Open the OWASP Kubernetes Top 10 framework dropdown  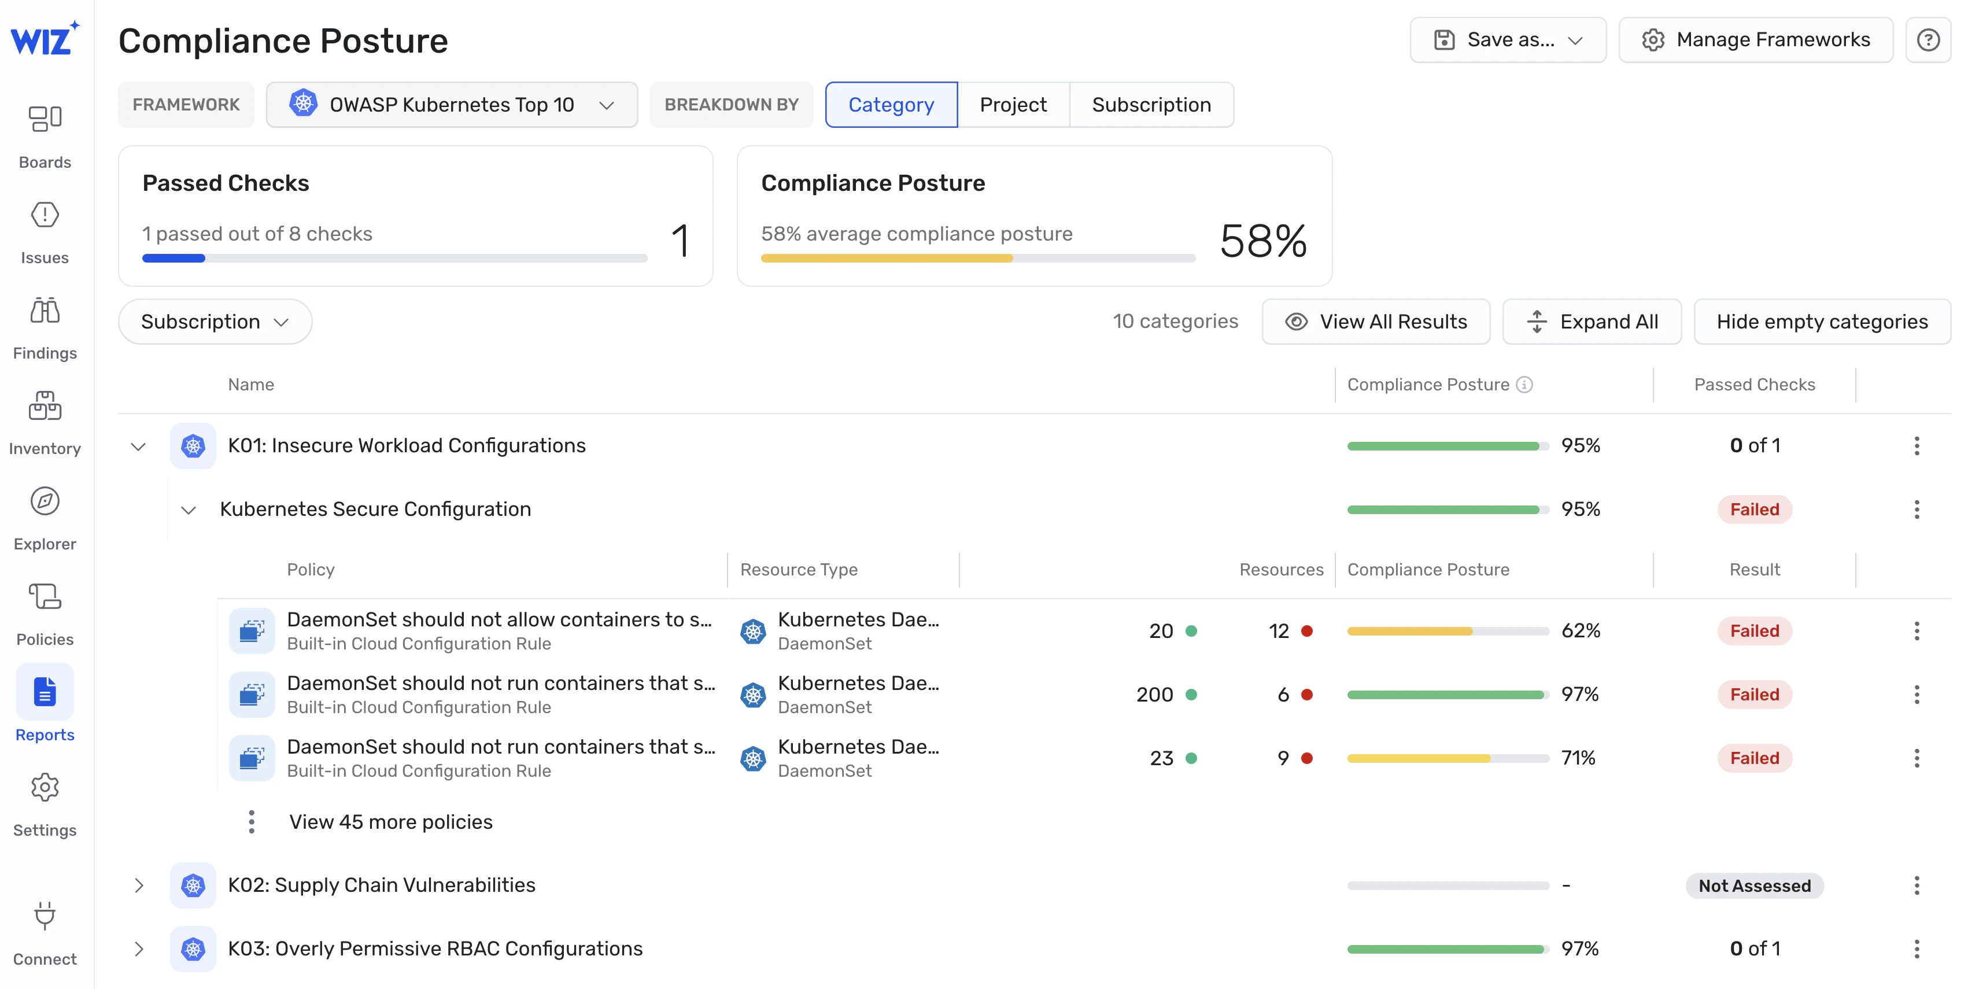click(452, 105)
